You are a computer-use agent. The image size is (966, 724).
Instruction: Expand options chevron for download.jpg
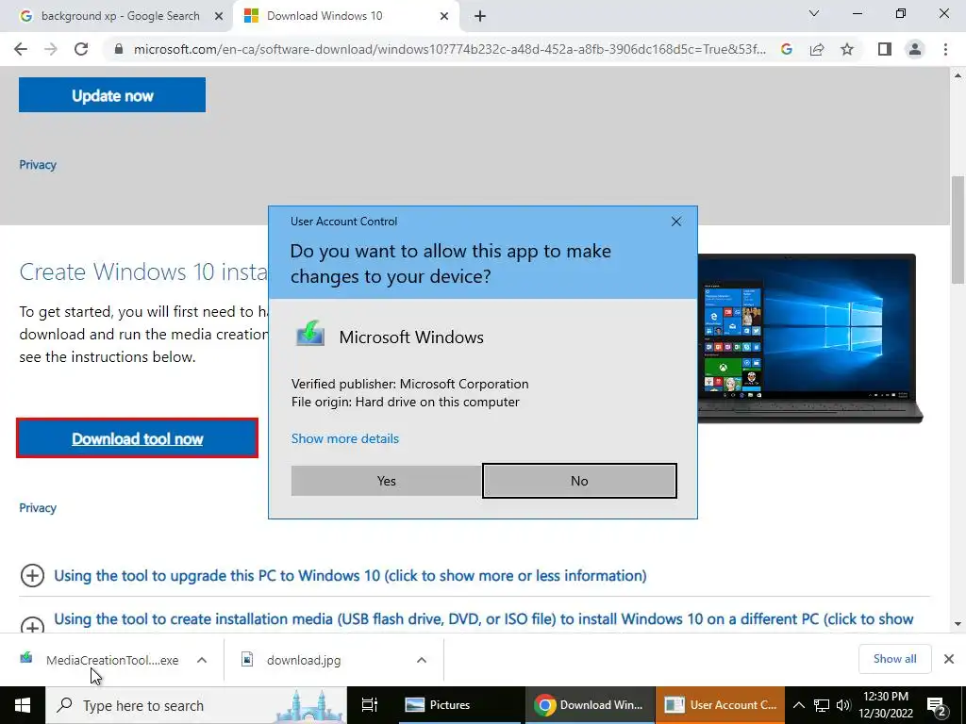[422, 660]
